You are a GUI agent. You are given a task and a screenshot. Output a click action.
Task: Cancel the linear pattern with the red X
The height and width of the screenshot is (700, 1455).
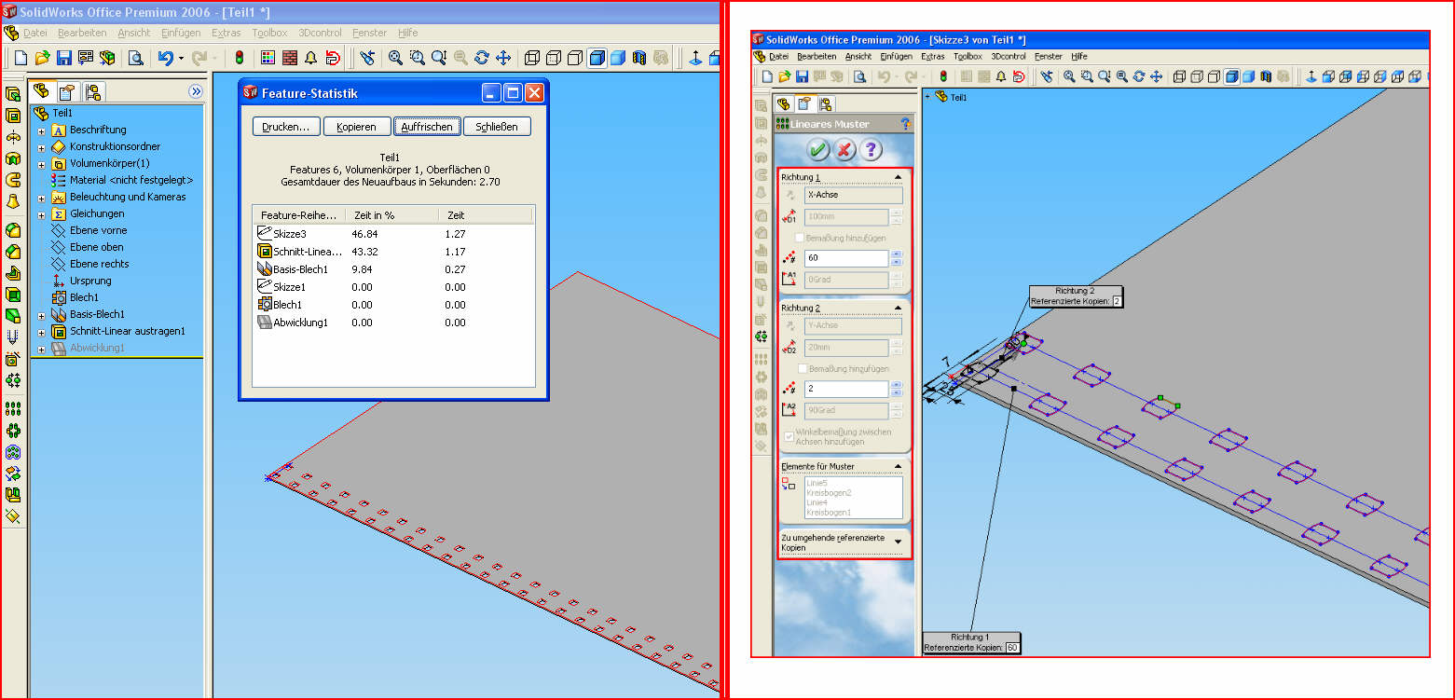point(844,150)
